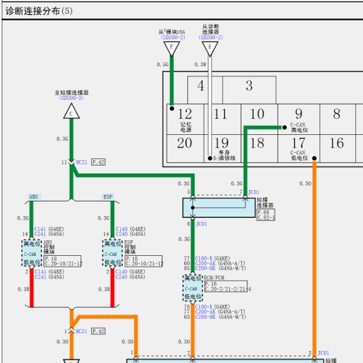Select the ABS 控制模块 C-CAN box
The height and width of the screenshot is (363, 363).
32,253
